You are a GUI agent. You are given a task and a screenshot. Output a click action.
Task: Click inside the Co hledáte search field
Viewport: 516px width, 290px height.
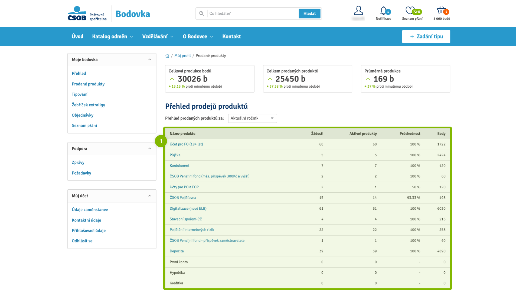[x=253, y=14]
